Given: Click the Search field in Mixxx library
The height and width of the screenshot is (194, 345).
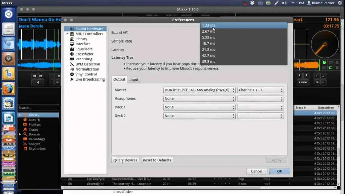Looking at the screenshot, I should (x=38, y=108).
